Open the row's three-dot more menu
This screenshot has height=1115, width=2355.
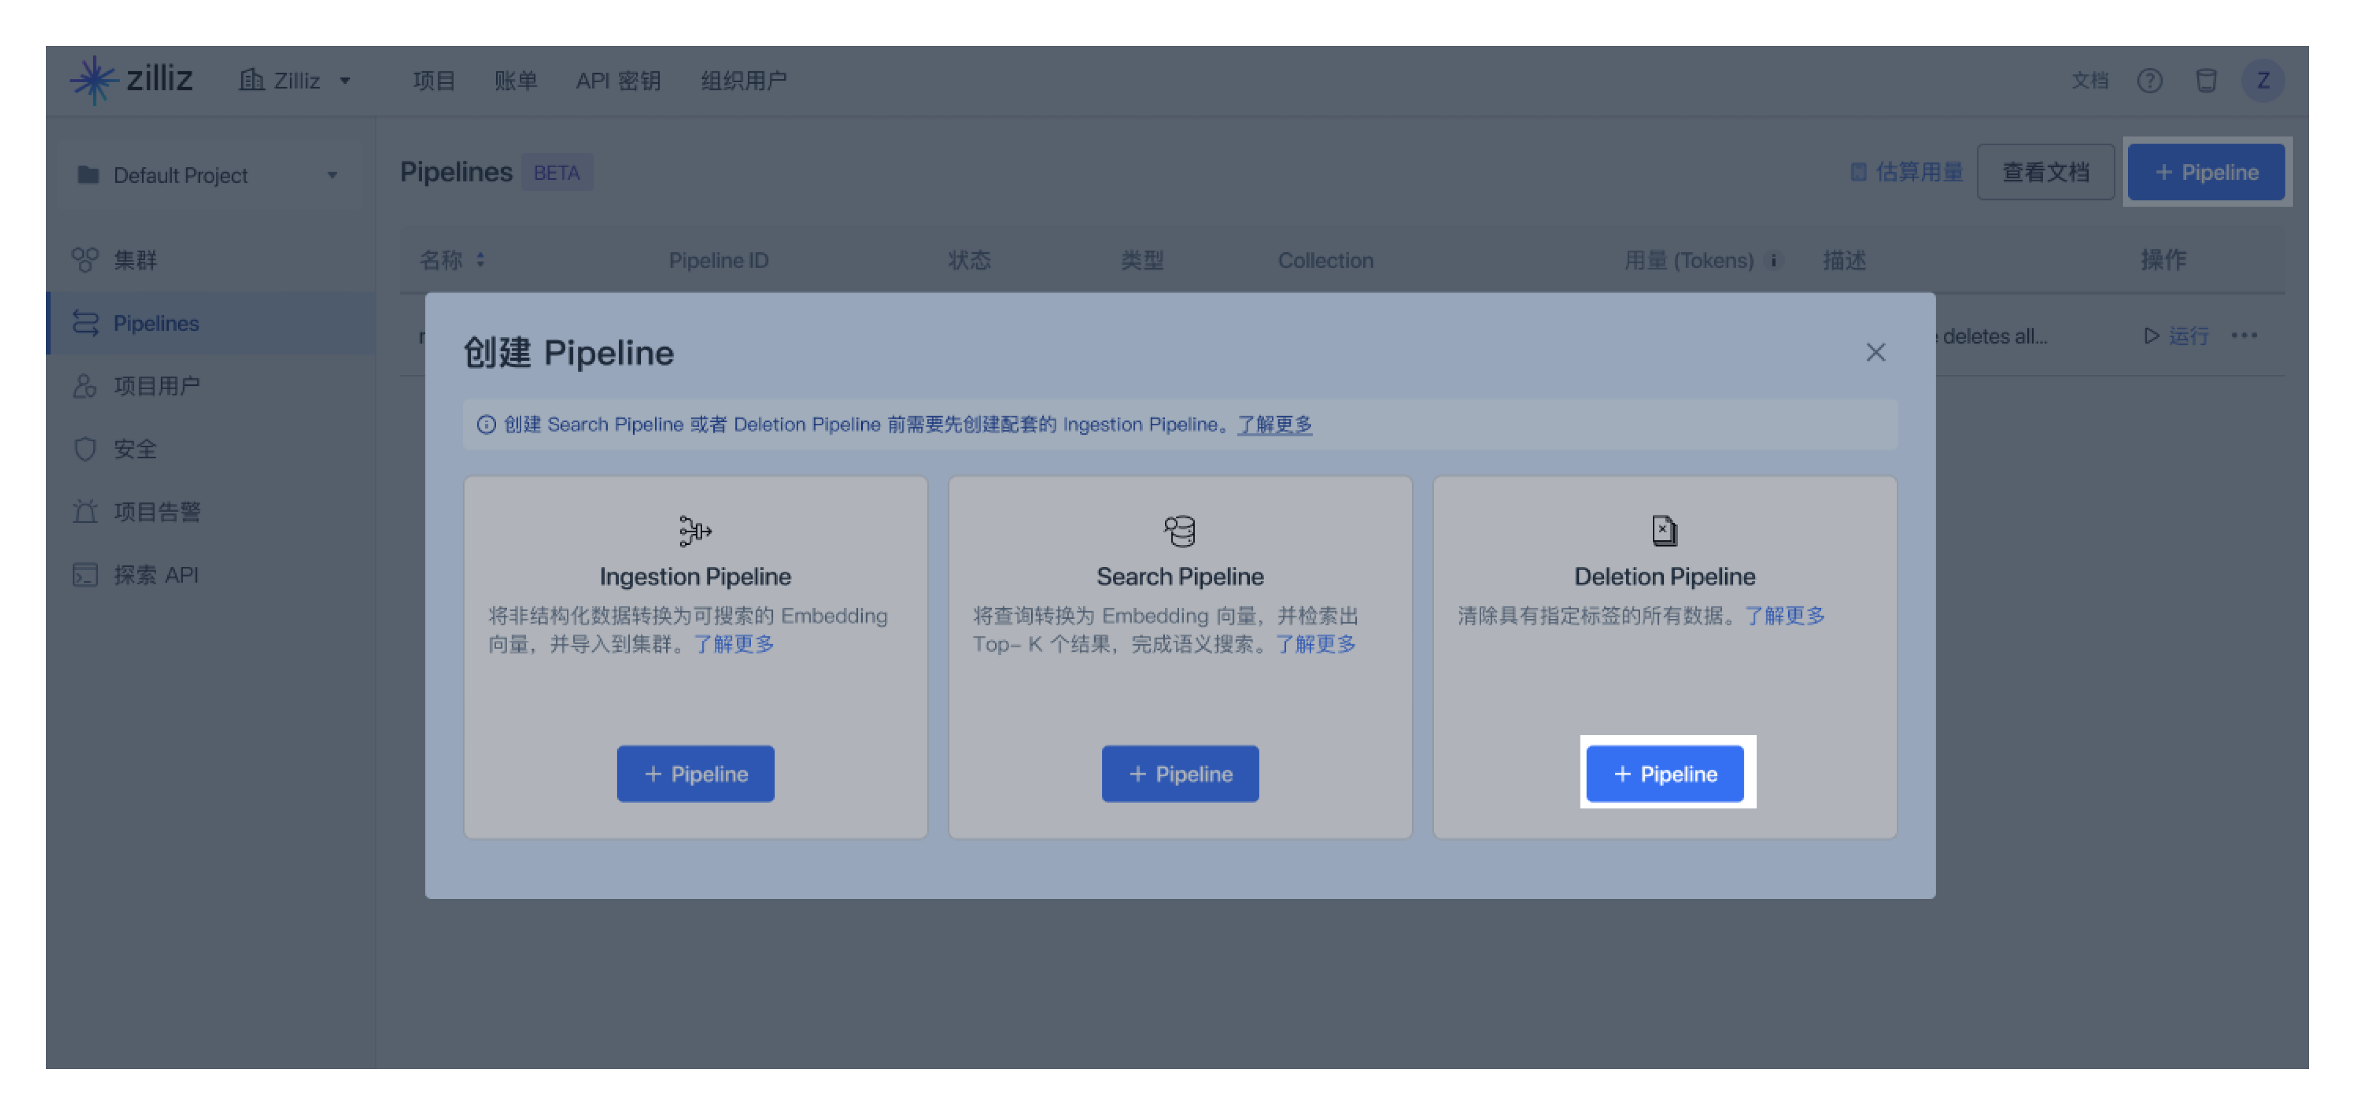pyautogui.click(x=2244, y=335)
